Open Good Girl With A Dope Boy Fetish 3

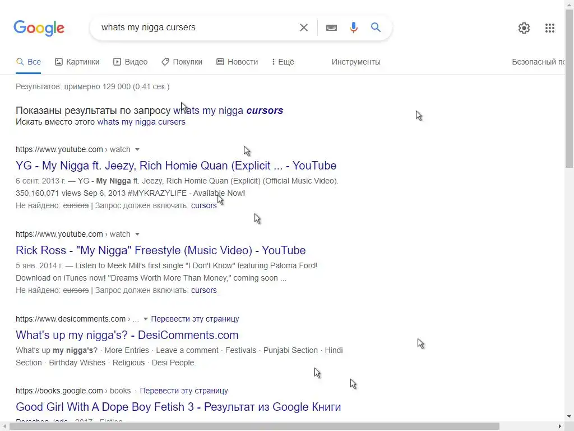tap(178, 407)
